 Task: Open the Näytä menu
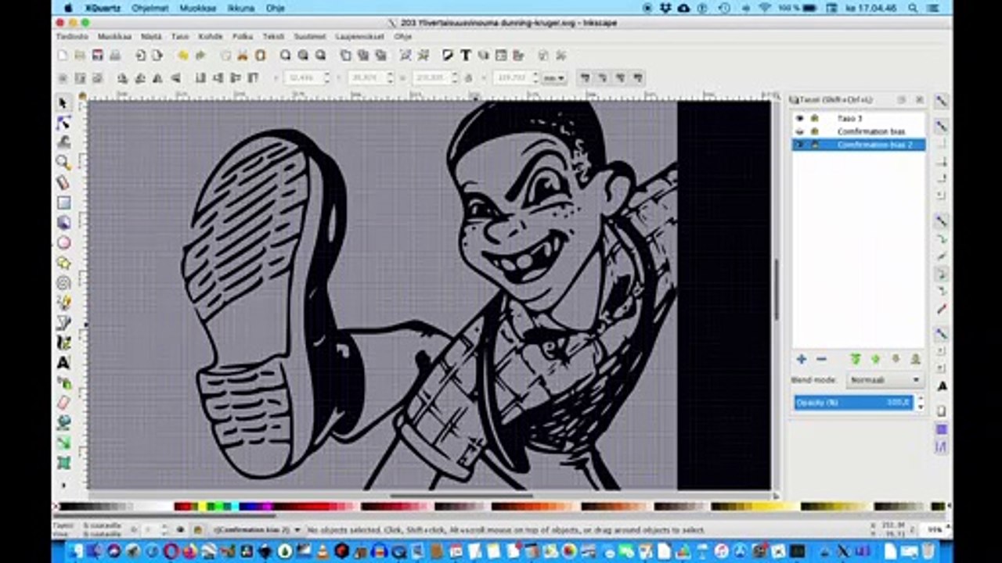151,37
